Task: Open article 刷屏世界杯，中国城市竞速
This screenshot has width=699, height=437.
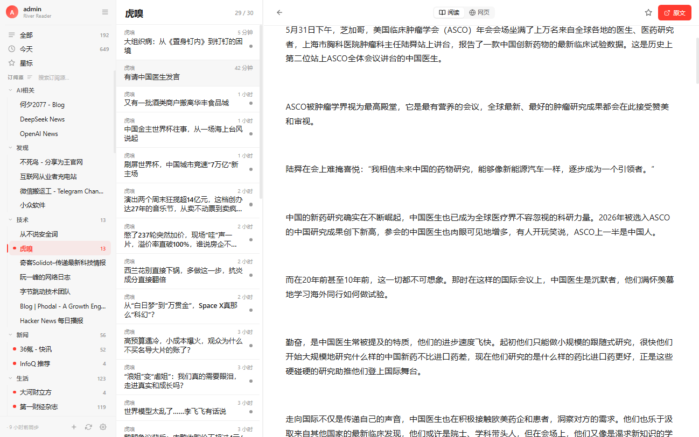Action: (187, 165)
